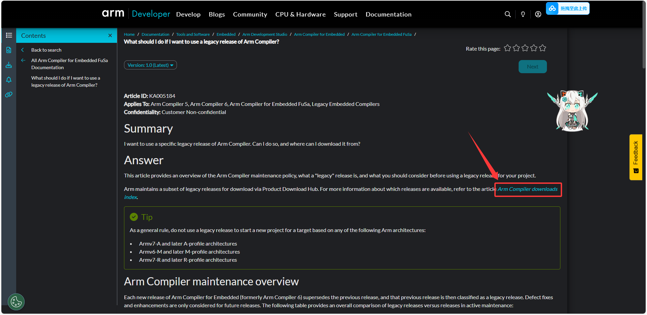The width and height of the screenshot is (647, 315).
Task: Click Back to search in Contents
Action: point(46,50)
